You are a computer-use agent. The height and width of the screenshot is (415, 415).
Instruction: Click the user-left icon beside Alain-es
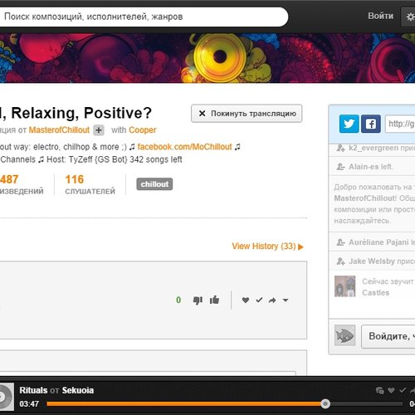tap(341, 167)
